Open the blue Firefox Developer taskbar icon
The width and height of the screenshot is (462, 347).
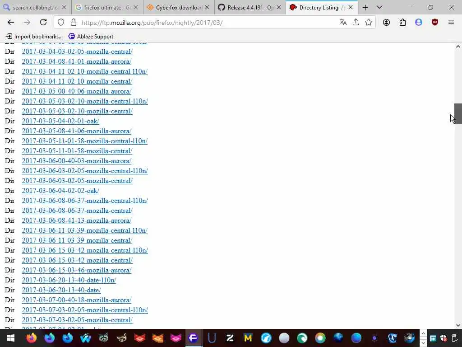[68, 338]
